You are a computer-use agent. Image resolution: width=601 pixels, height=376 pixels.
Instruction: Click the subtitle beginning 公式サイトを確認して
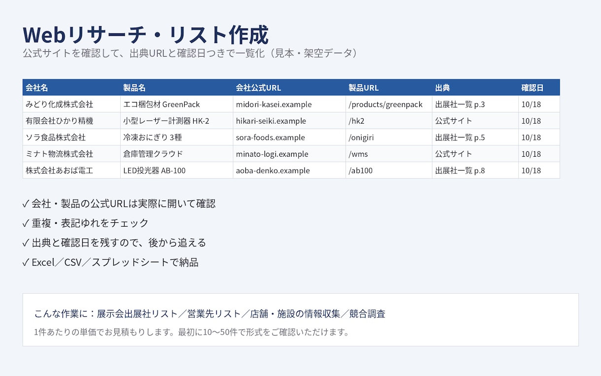(190, 53)
